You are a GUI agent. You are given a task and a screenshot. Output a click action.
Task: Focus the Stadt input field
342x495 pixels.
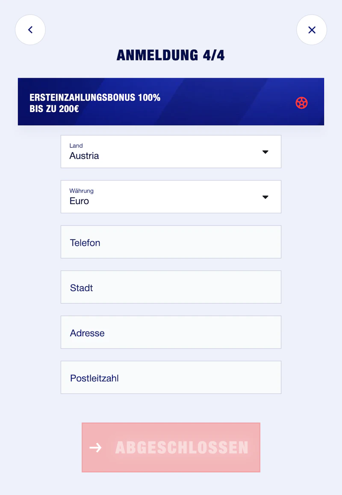point(171,287)
